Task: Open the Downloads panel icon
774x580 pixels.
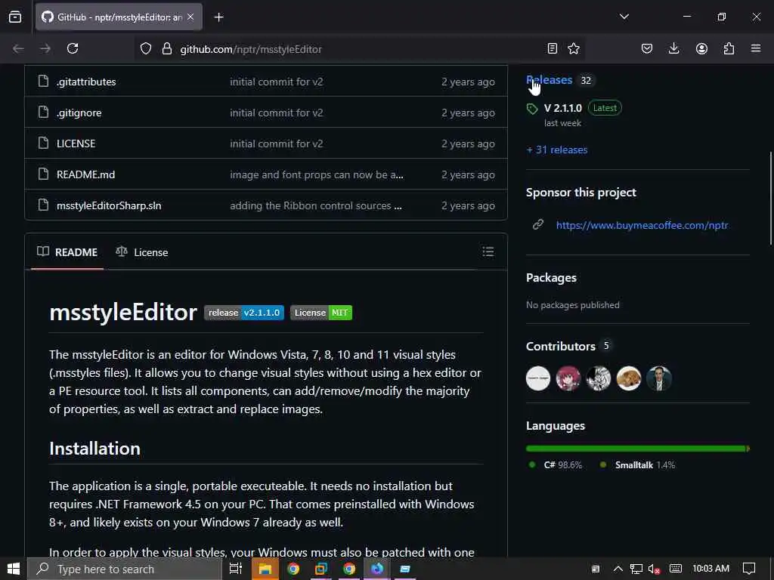Action: [673, 48]
